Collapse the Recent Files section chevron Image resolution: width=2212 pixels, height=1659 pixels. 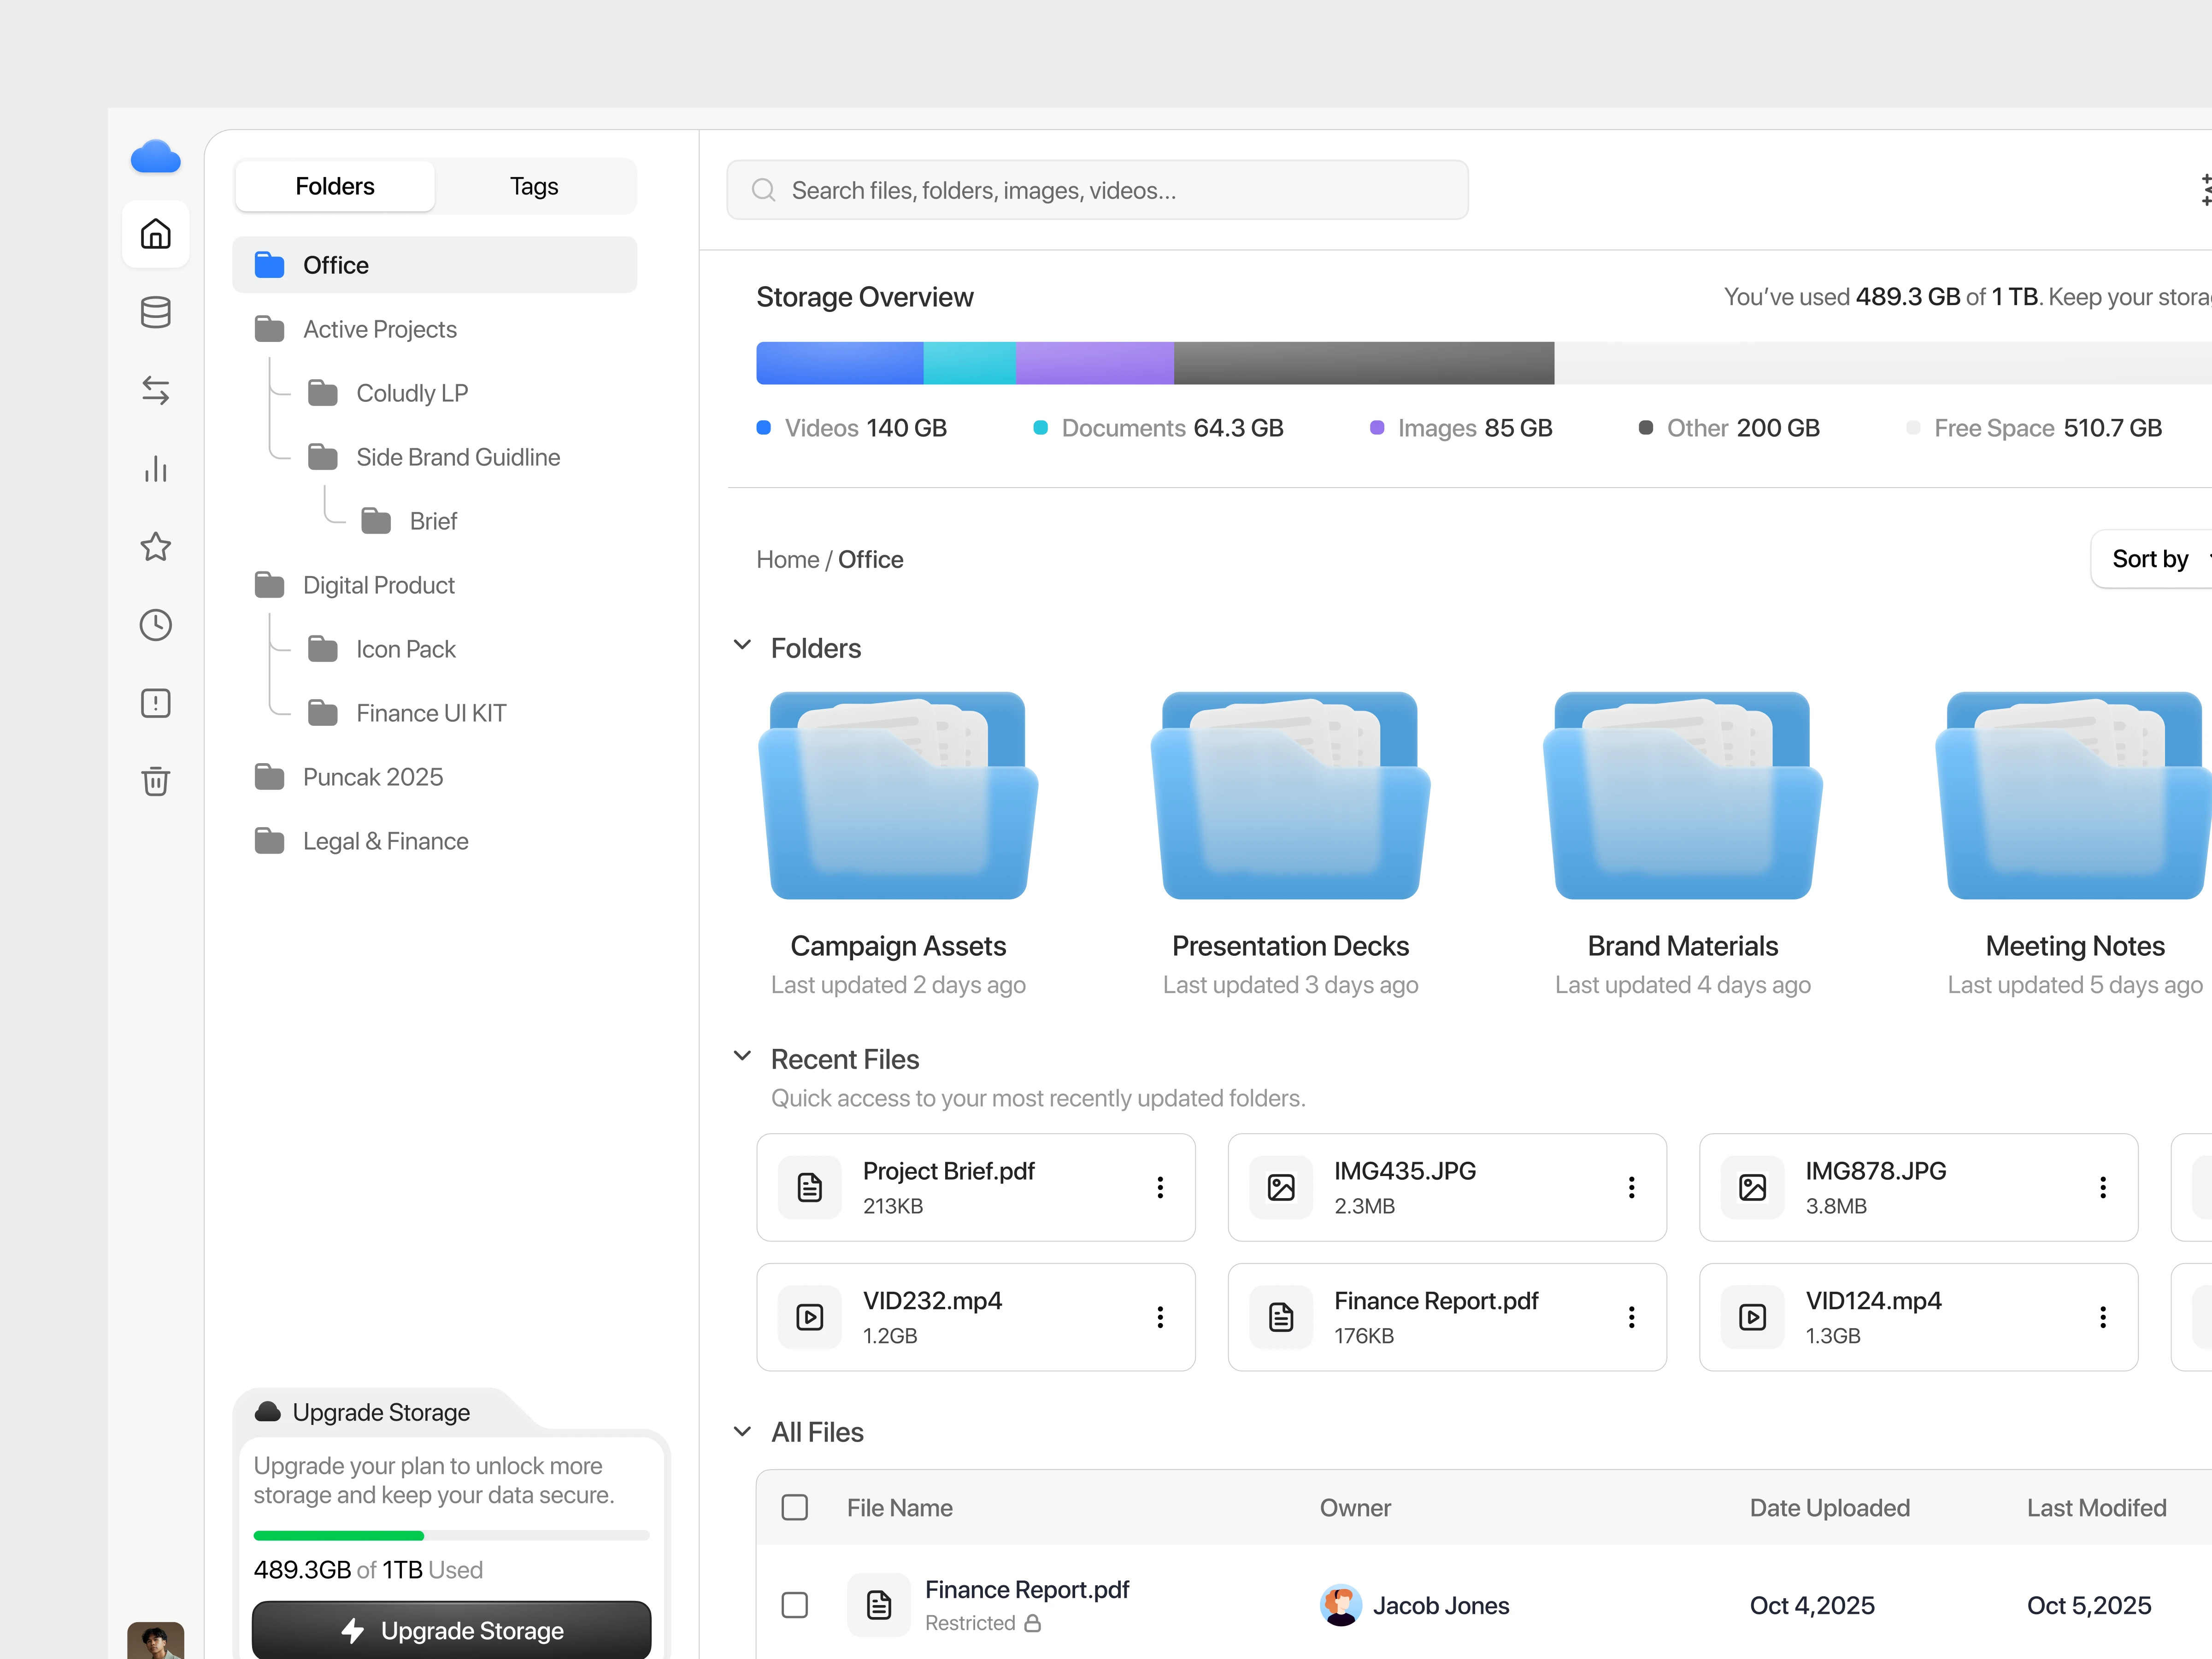point(742,1057)
